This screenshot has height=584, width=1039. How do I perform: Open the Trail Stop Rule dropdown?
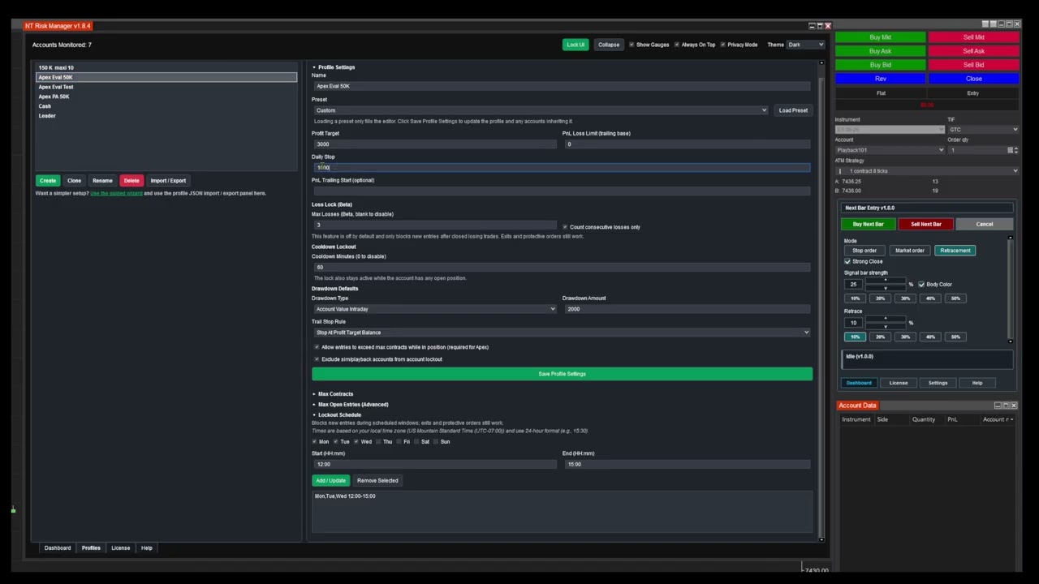pos(562,333)
